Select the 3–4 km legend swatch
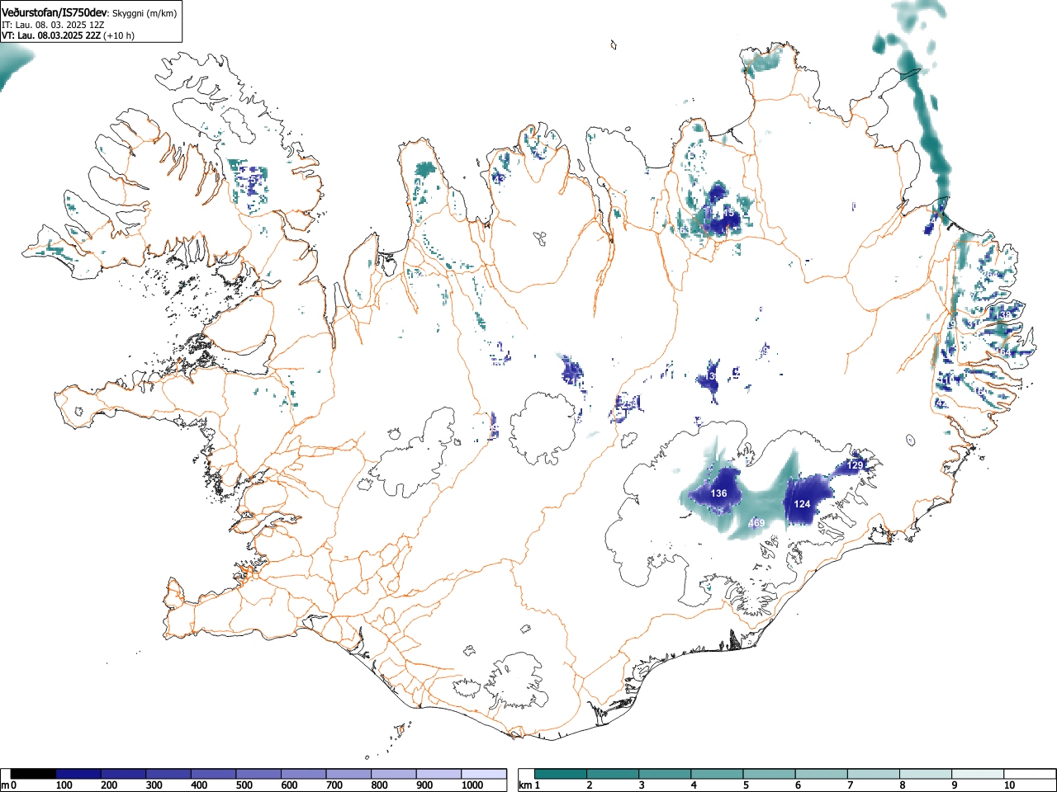The width and height of the screenshot is (1057, 792). pos(665,774)
